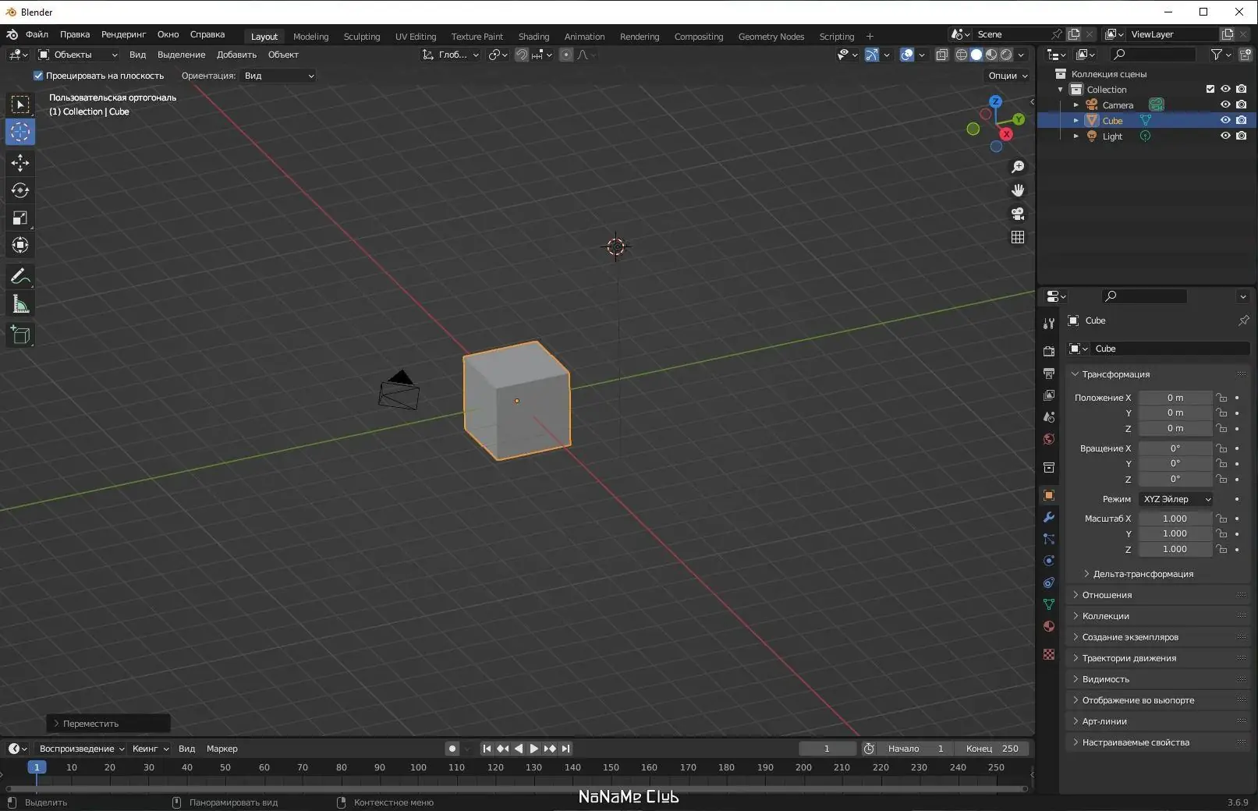
Task: Click the Опции button in the viewport header
Action: 1008,76
